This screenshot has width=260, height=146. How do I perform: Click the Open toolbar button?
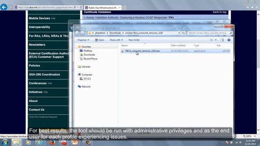pyautogui.click(x=100, y=40)
